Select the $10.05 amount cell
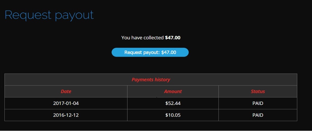Viewport: 312px width, 131px height. (173, 115)
